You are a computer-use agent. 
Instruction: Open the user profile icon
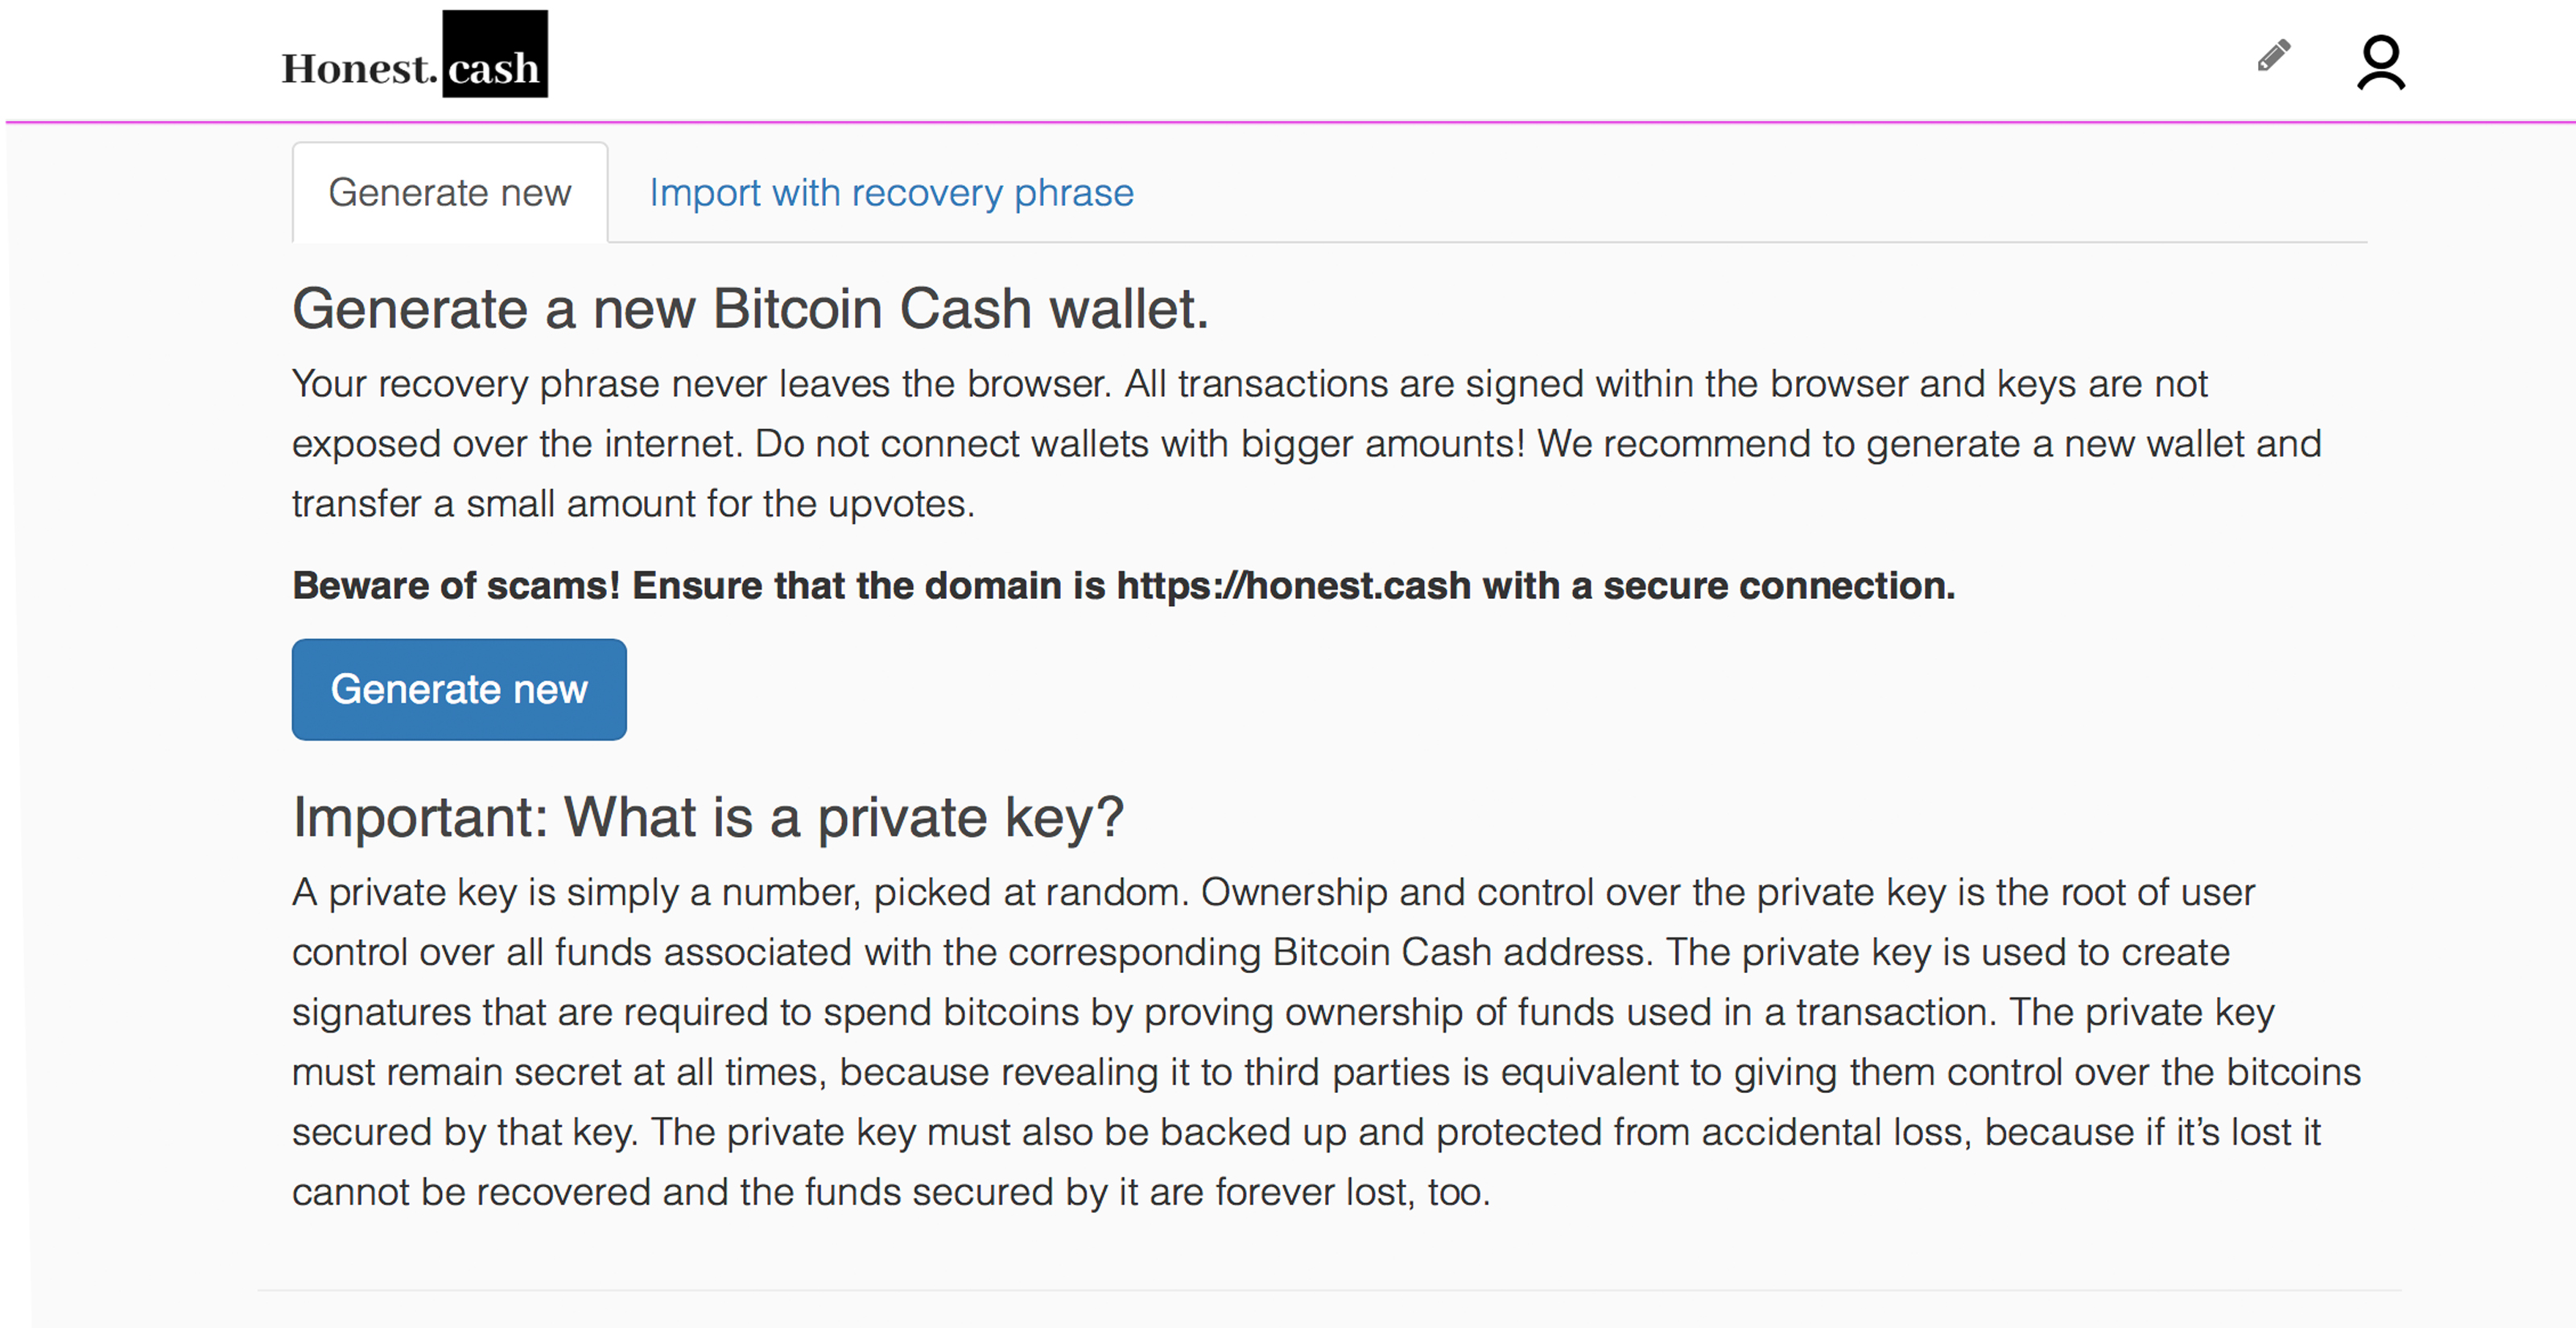coord(2380,63)
